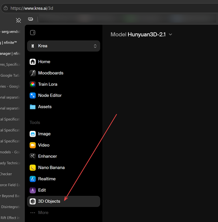
Task: Switch to serg.vends browser tab
Action: (x=10, y=32)
